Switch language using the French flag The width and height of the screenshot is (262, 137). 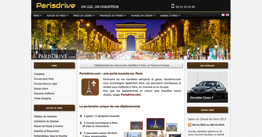[223, 15]
